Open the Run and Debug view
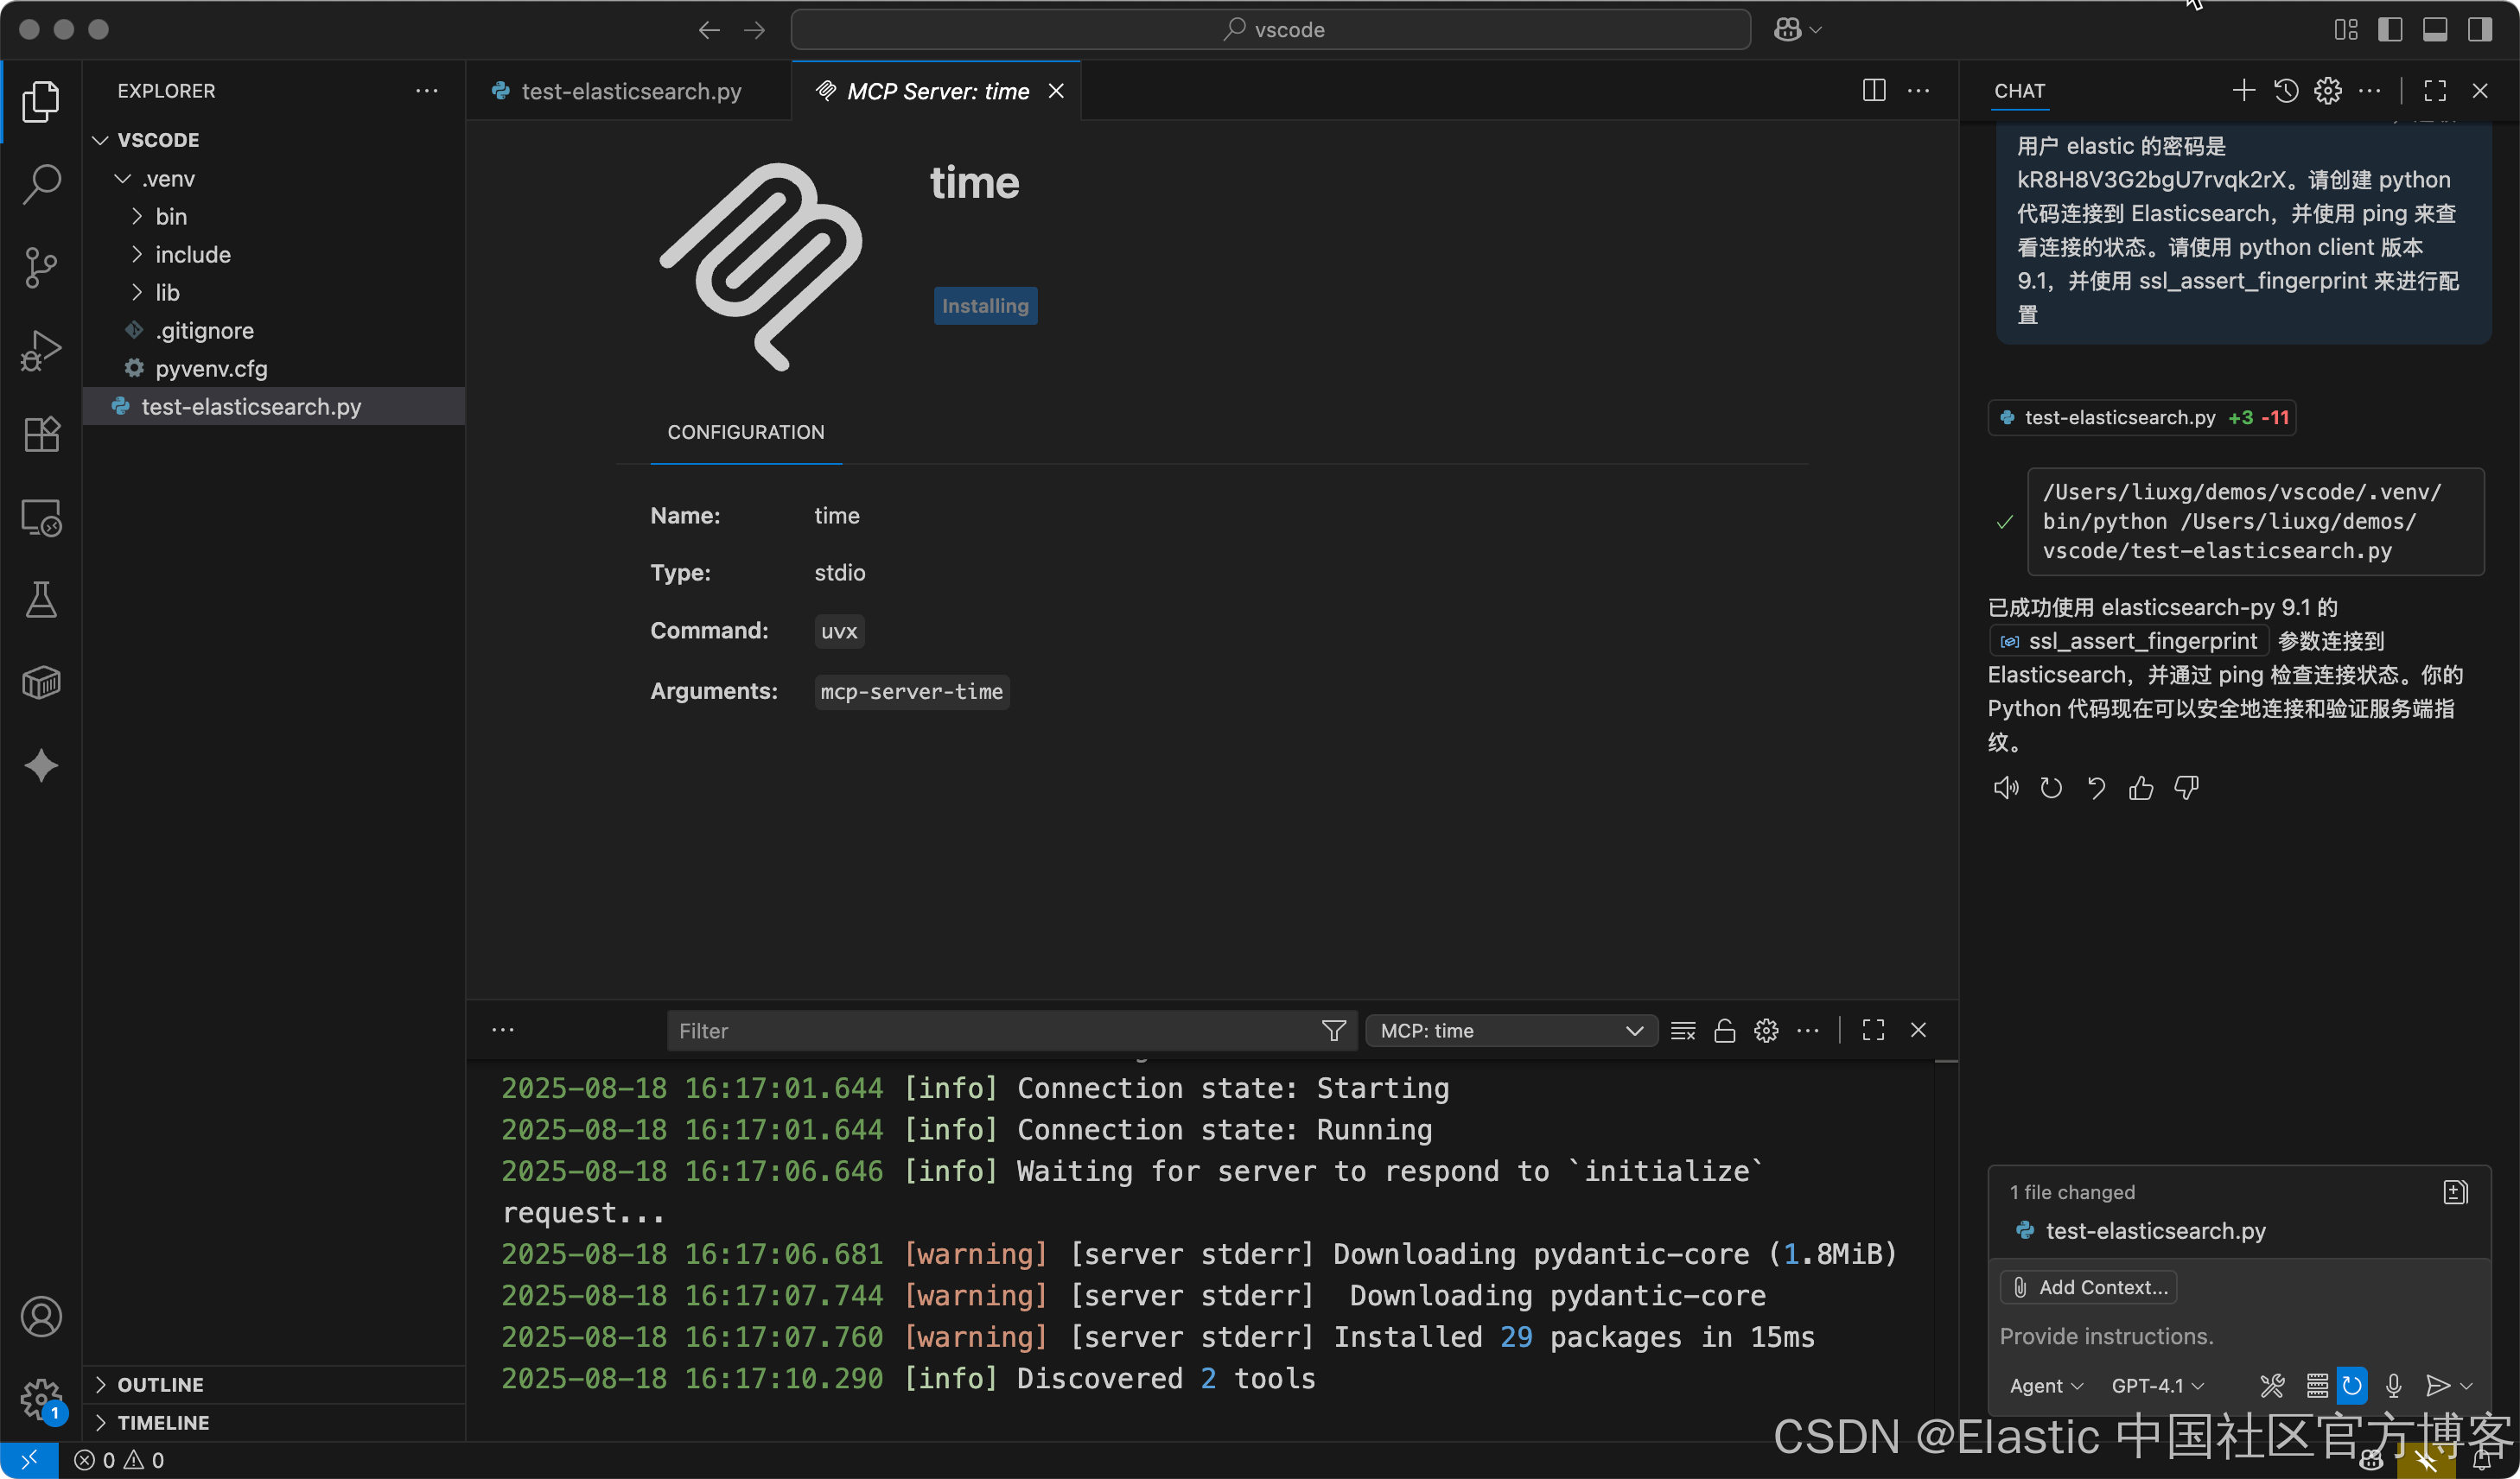Image resolution: width=2520 pixels, height=1479 pixels. 41,351
